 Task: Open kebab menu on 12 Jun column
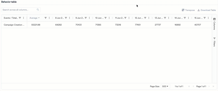pyautogui.click(x=149, y=18)
